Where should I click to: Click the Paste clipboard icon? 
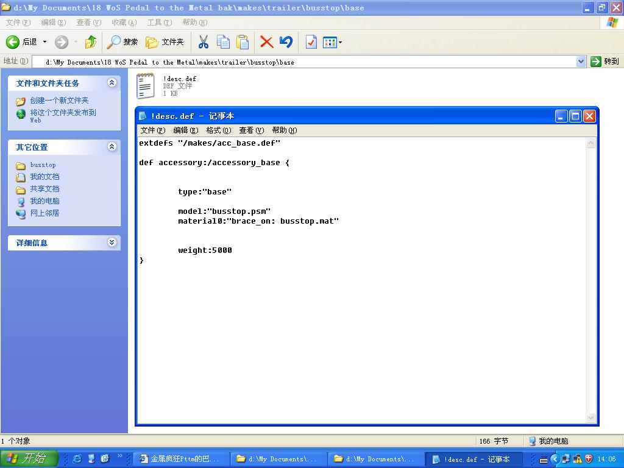(x=243, y=42)
